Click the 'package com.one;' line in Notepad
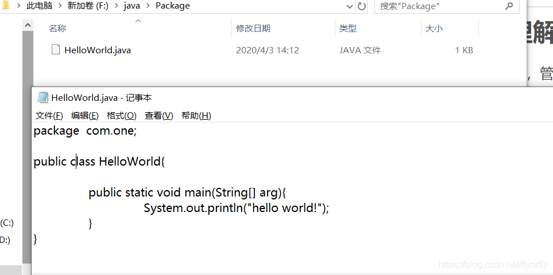 click(85, 131)
